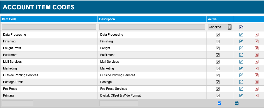265x108 pixels.
Task: Sort by the Description column header
Action: pyautogui.click(x=107, y=19)
